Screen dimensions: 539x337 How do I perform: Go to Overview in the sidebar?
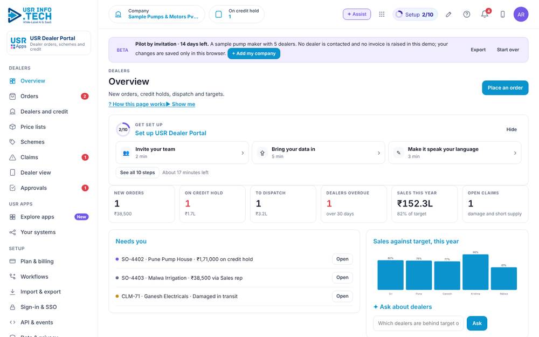click(x=49, y=81)
